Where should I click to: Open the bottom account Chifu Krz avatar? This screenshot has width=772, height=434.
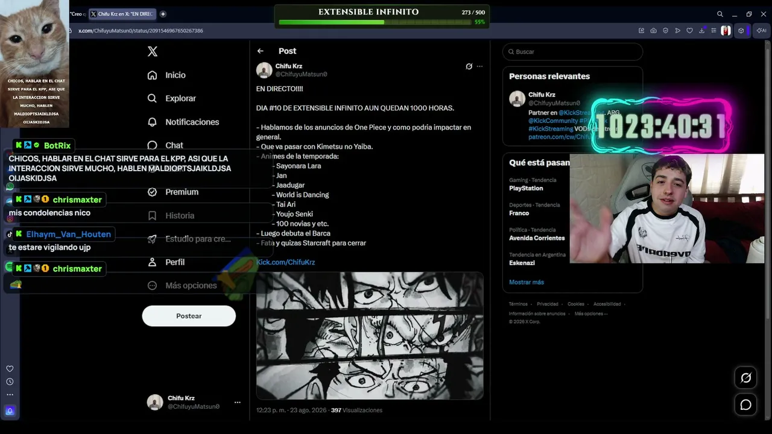point(155,402)
